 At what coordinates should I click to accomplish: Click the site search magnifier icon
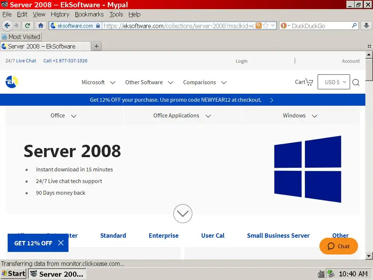356,82
